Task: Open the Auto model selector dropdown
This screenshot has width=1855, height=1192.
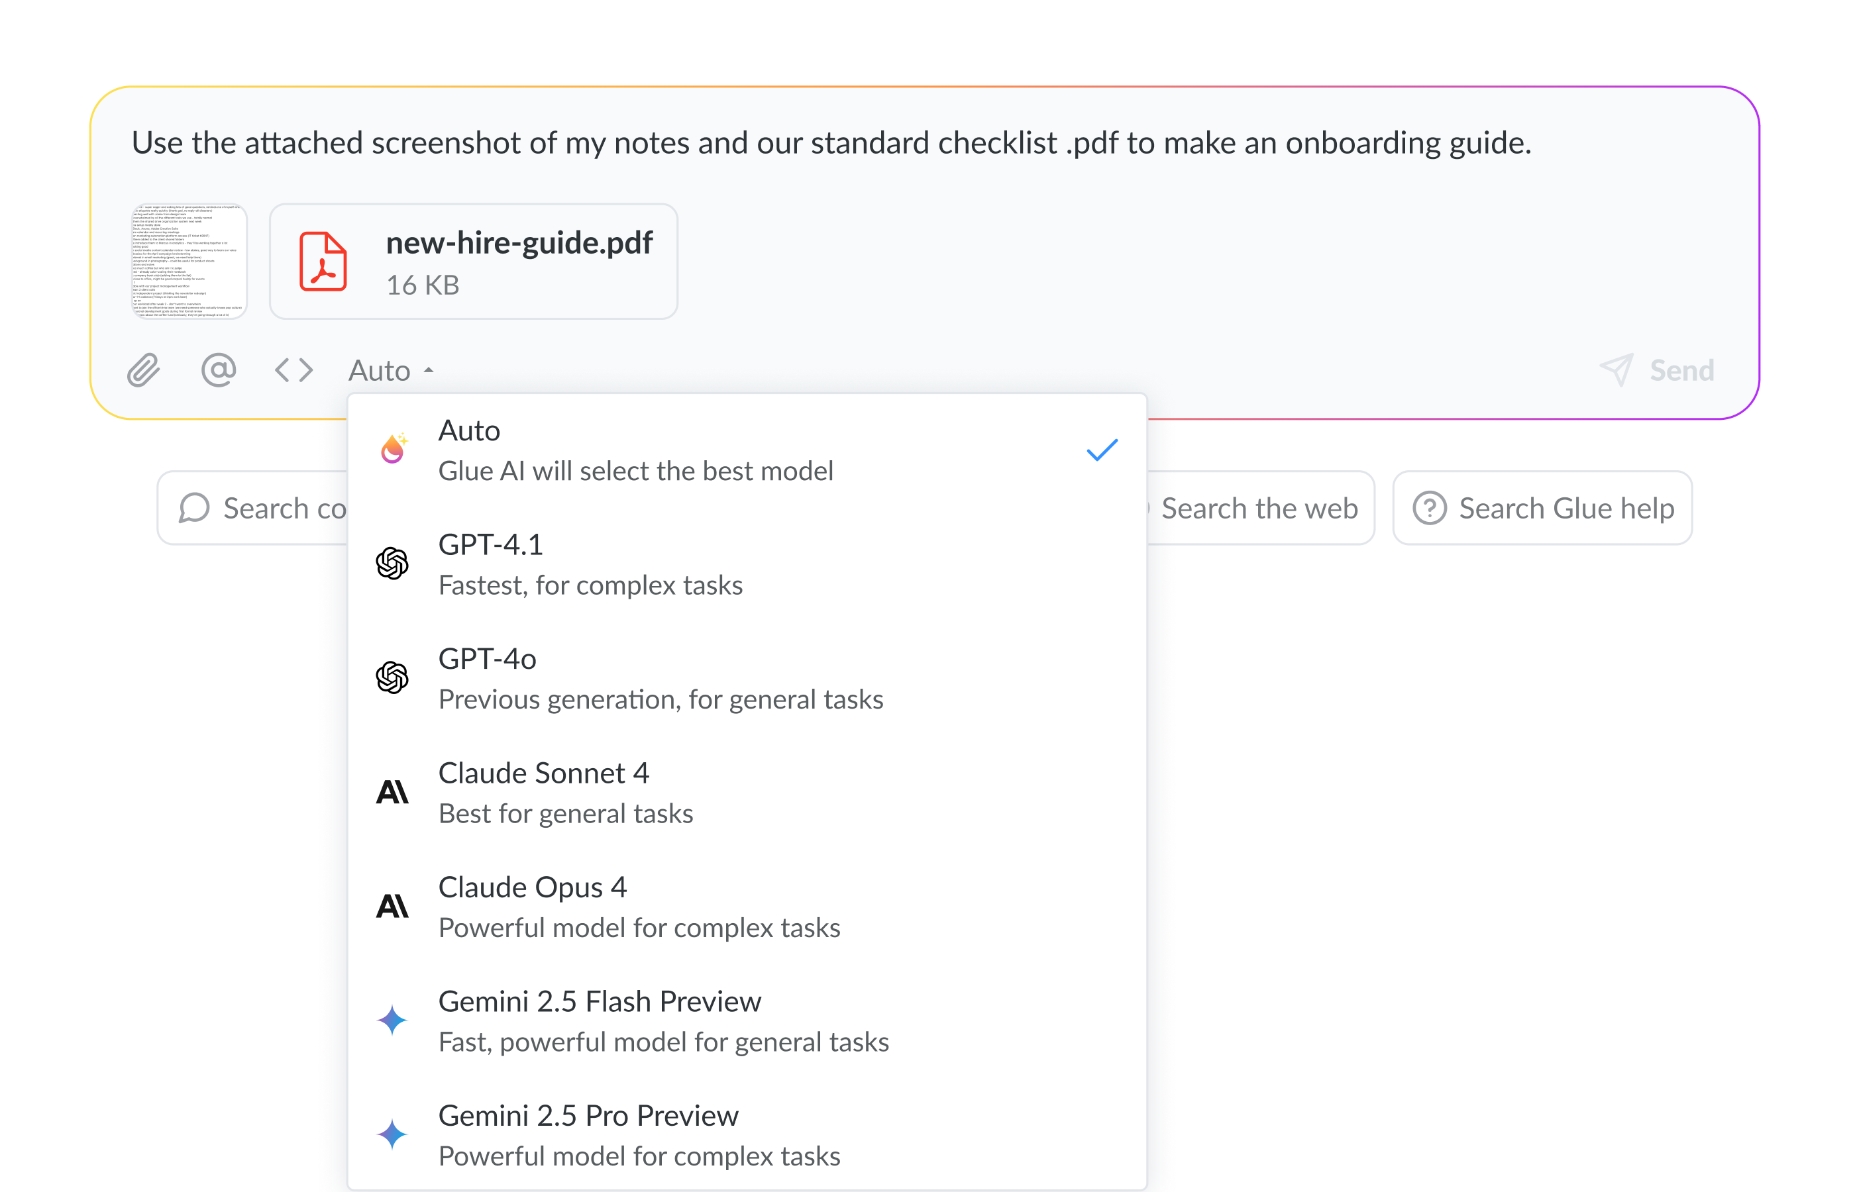Action: [391, 371]
